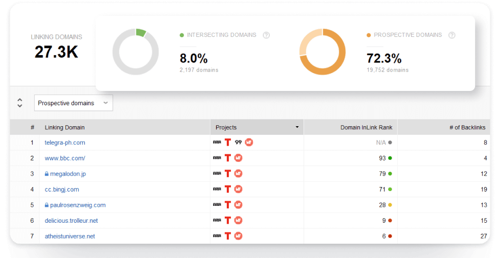The height and width of the screenshot is (258, 500).
Task: Click the lock icon next to paulrosenzweig.com
Action: [x=46, y=205]
